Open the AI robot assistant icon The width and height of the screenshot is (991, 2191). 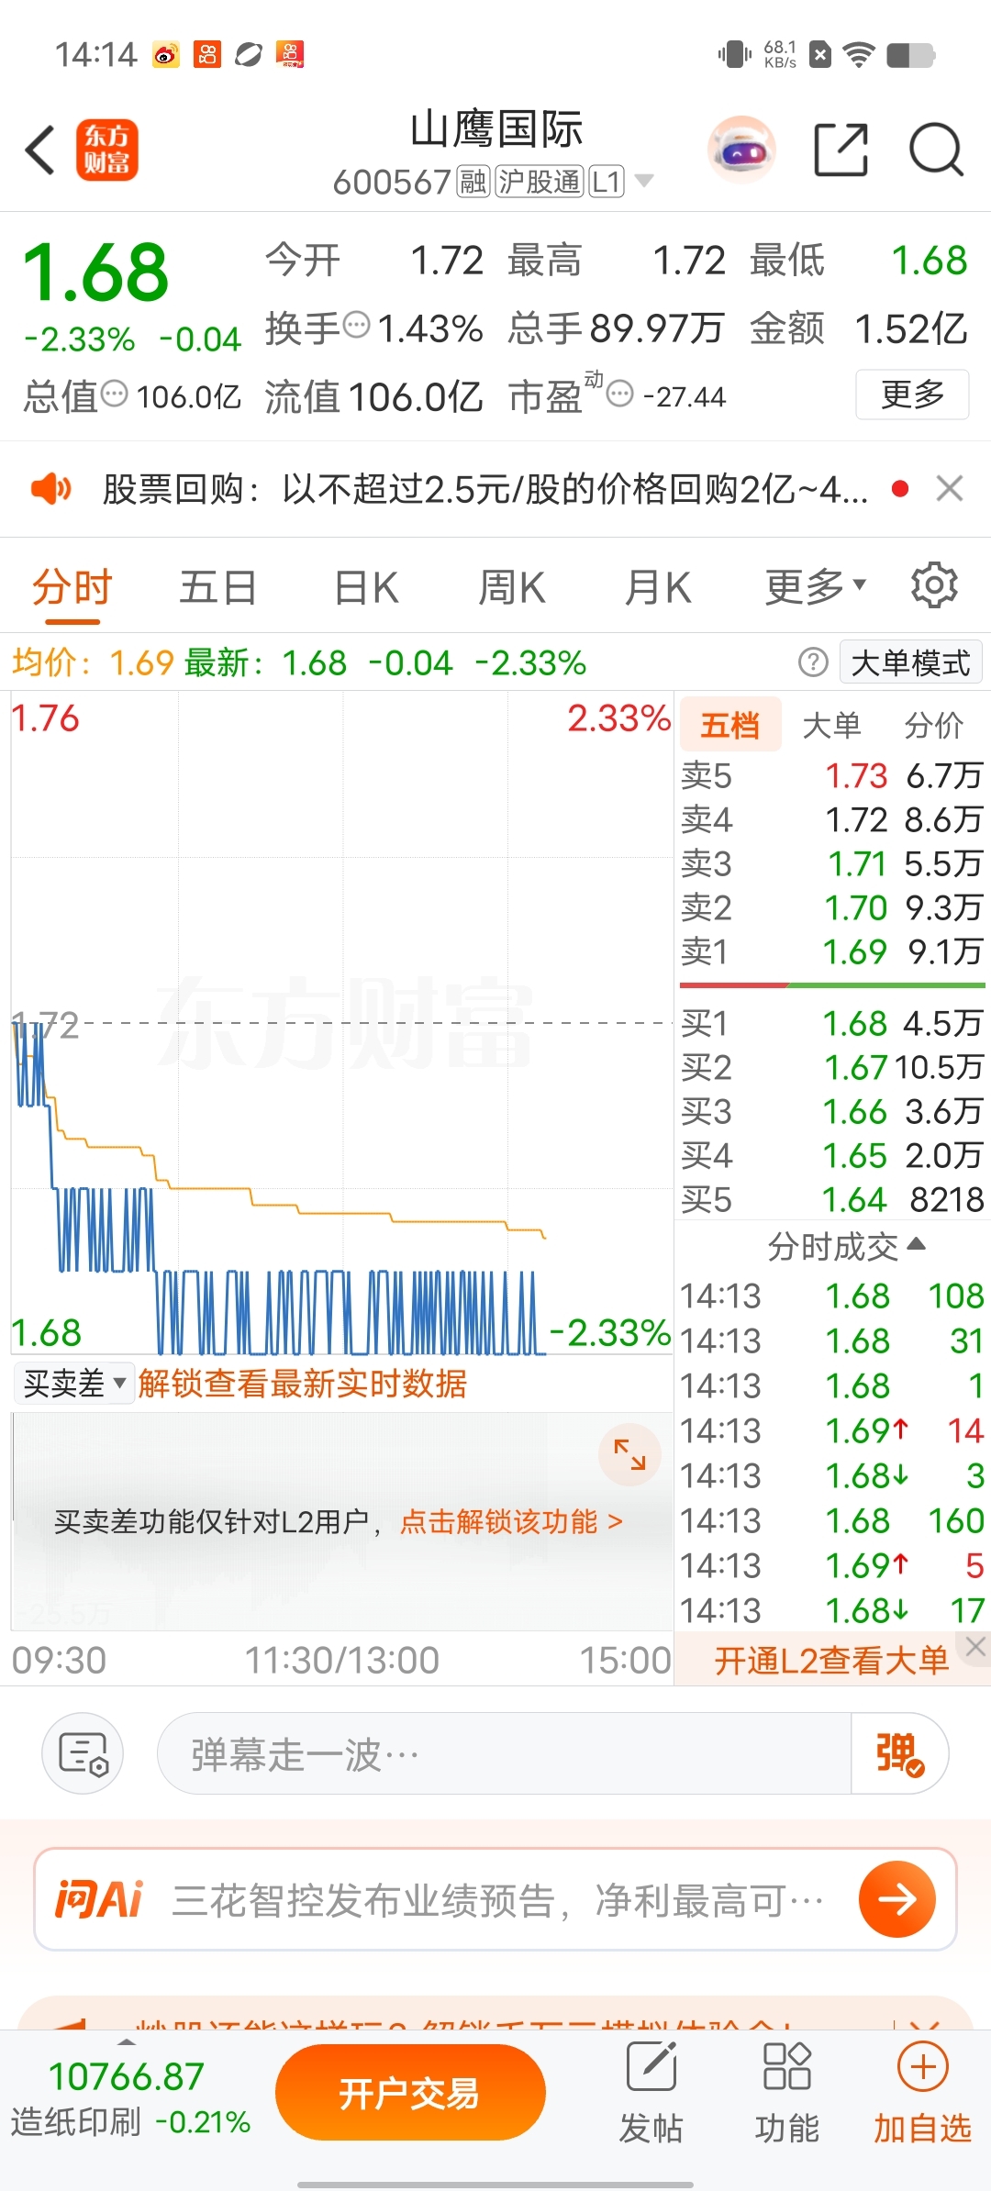(741, 150)
